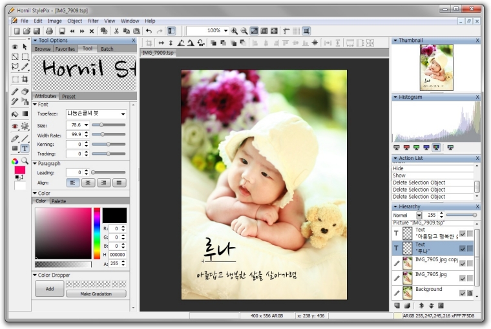Screen dimensions: 491x329
Task: Select the Eraser tool
Action: (25, 92)
